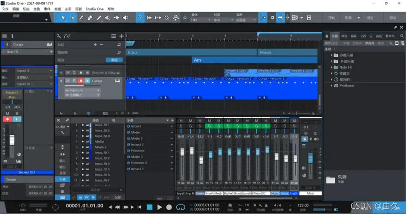Toggle the Loop button in transport
The image size is (406, 214).
(181, 207)
